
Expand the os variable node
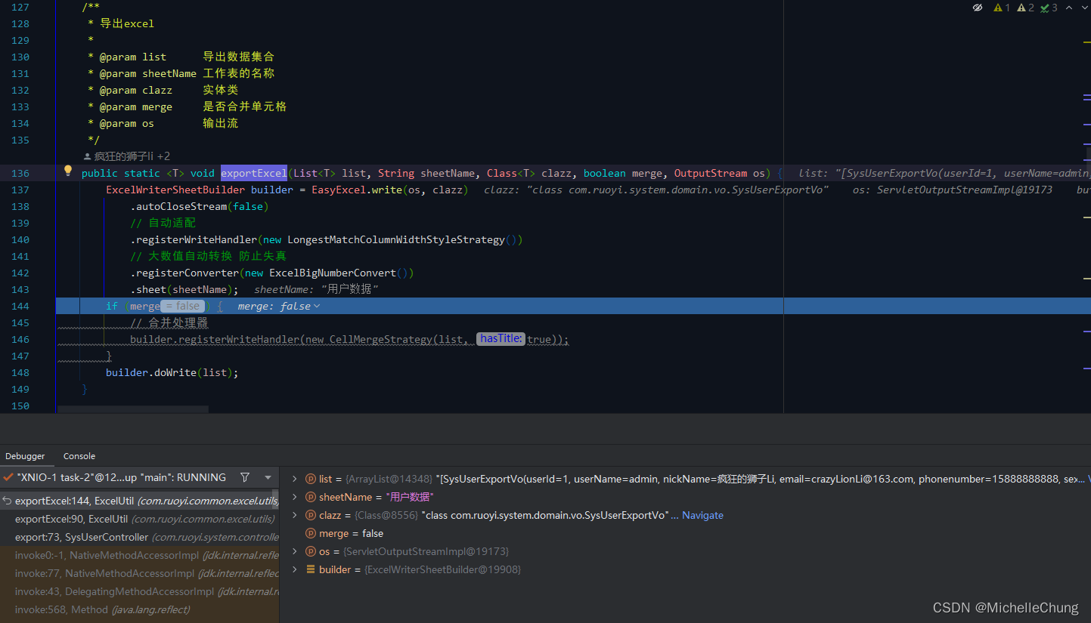point(294,551)
